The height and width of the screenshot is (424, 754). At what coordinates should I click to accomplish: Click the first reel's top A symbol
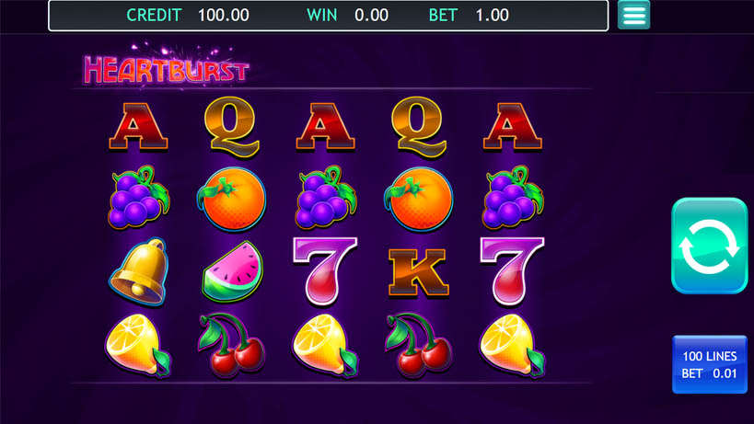[x=138, y=127]
